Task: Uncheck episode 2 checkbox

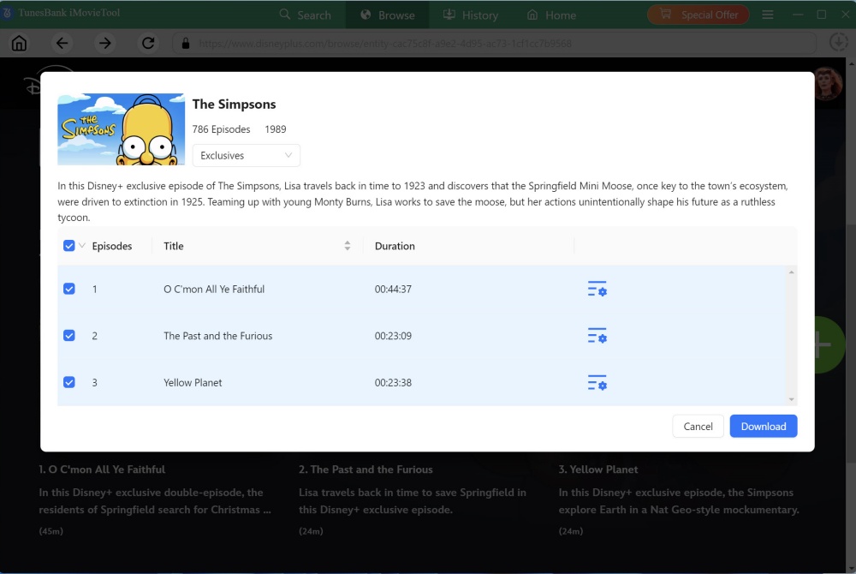Action: [x=69, y=336]
